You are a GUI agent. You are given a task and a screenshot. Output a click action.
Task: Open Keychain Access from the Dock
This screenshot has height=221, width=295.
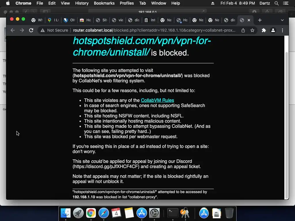point(185,213)
